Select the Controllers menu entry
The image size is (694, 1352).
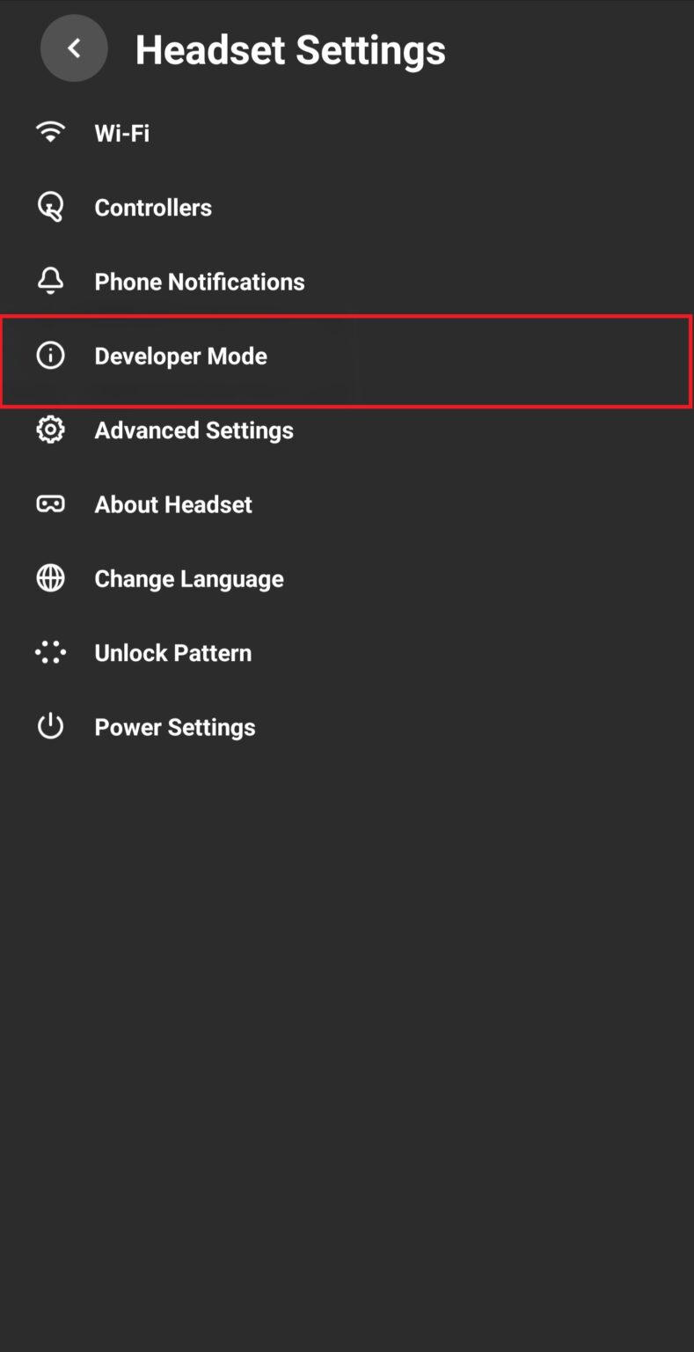153,208
